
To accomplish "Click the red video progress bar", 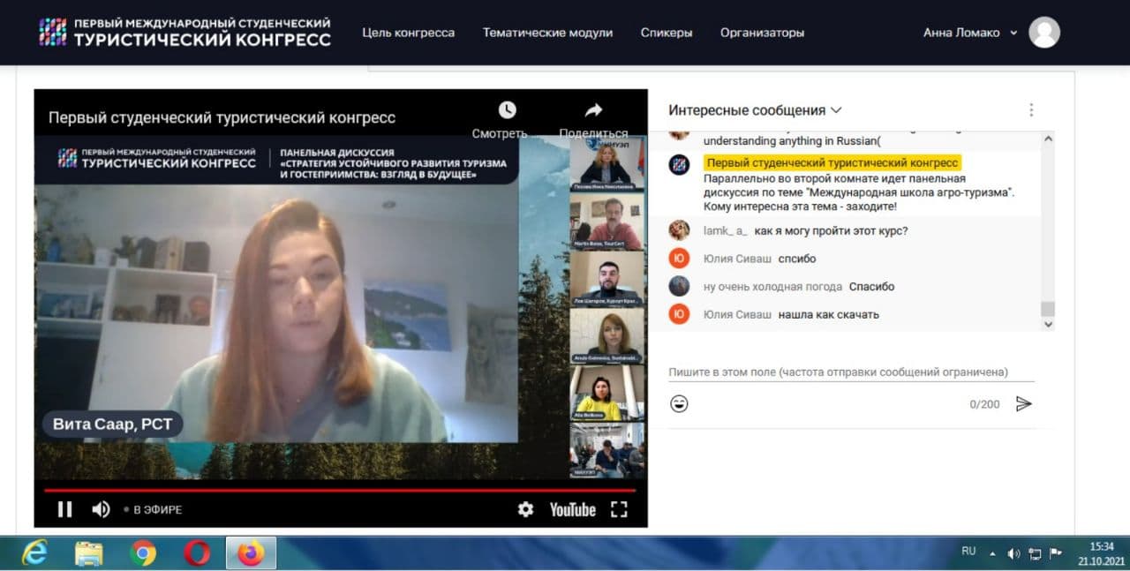I will click(340, 489).
